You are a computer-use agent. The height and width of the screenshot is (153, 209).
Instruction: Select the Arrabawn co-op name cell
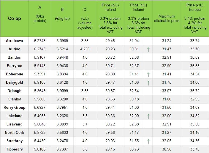click(14, 41)
